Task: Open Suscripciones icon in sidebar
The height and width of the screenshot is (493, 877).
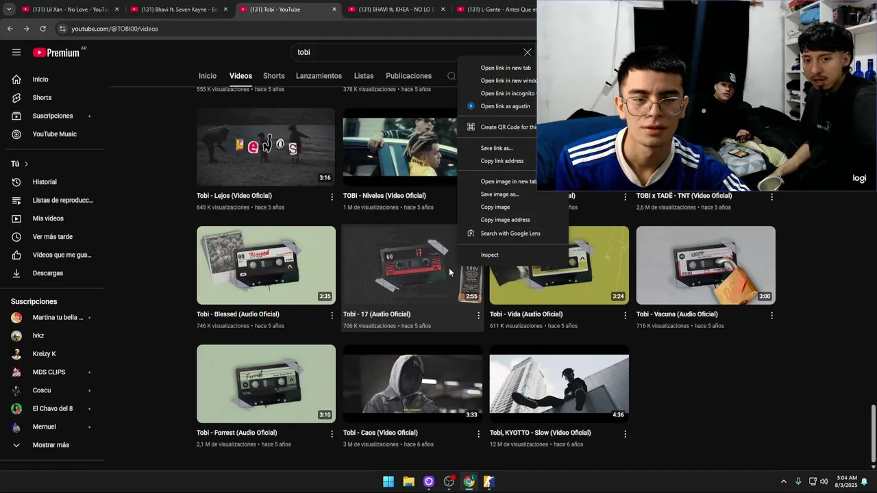Action: 16,116
